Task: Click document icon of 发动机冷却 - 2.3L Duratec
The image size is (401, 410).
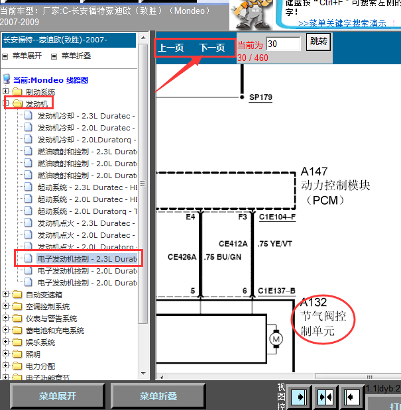Action: point(29,115)
